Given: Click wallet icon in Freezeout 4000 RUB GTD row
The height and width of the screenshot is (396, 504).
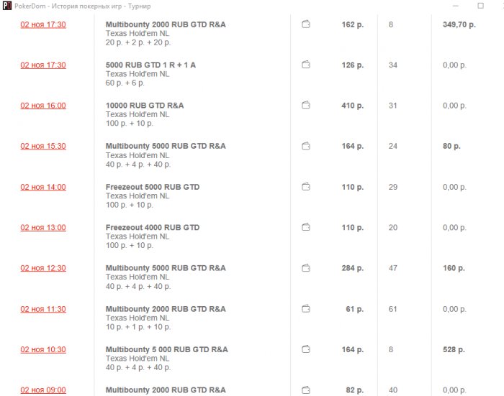Looking at the screenshot, I should pos(305,228).
